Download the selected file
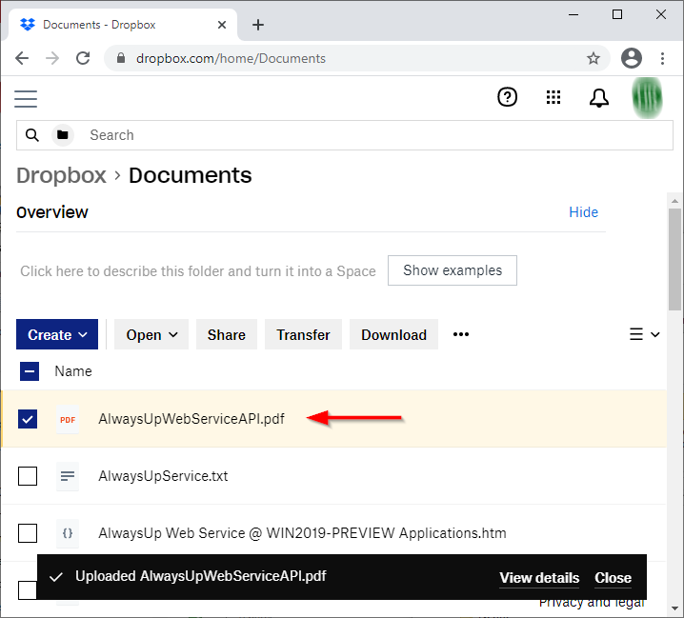The image size is (684, 618). (393, 334)
